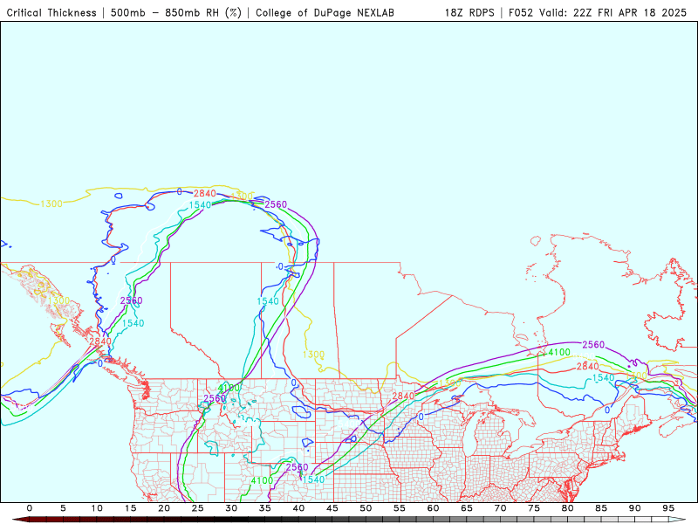The image size is (698, 524).
Task: Select the 25 tick label on RH scale
Action: point(198,508)
